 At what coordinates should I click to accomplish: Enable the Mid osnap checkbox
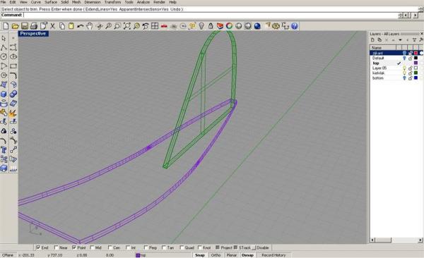click(x=92, y=247)
